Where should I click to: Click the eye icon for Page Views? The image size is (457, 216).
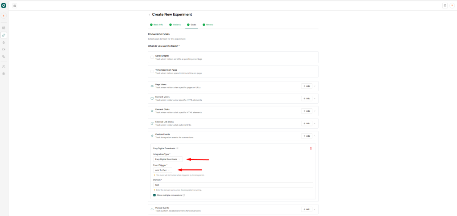(152, 86)
